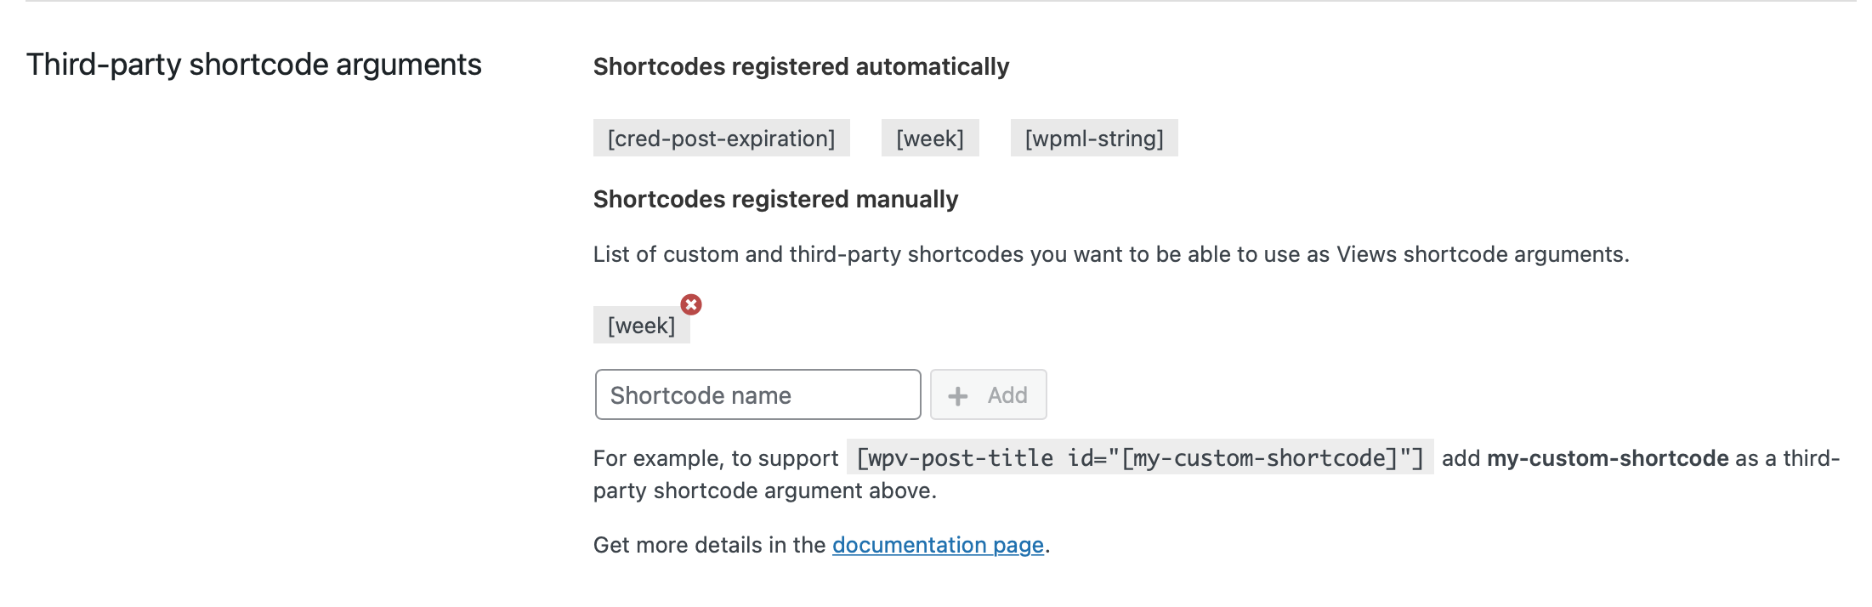Click the plus icon on Add button

(958, 396)
